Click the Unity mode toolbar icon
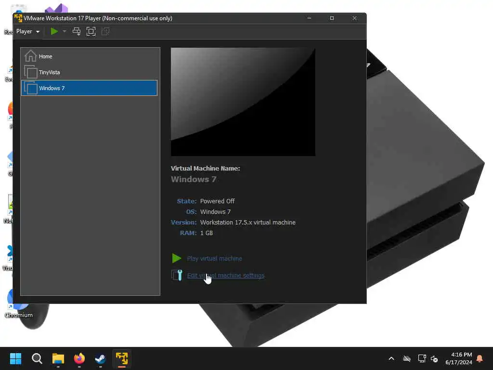The height and width of the screenshot is (370, 493). point(105,31)
